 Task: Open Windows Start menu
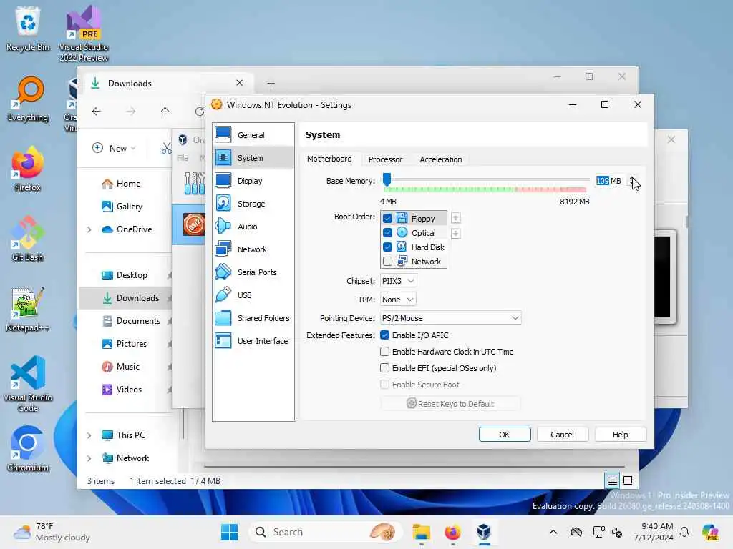click(229, 532)
